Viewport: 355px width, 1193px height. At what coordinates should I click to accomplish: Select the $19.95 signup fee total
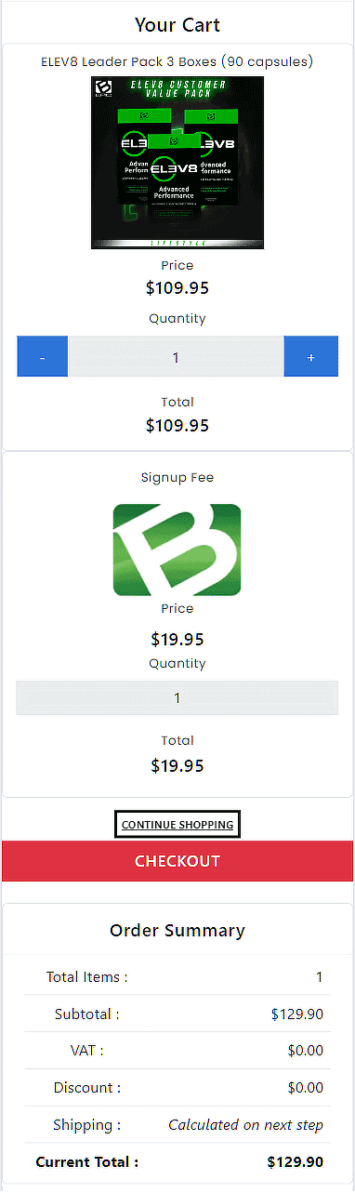(x=177, y=766)
